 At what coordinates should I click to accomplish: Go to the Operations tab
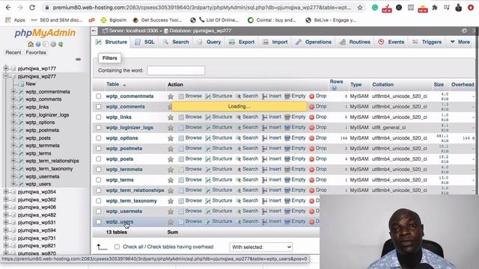[314, 42]
